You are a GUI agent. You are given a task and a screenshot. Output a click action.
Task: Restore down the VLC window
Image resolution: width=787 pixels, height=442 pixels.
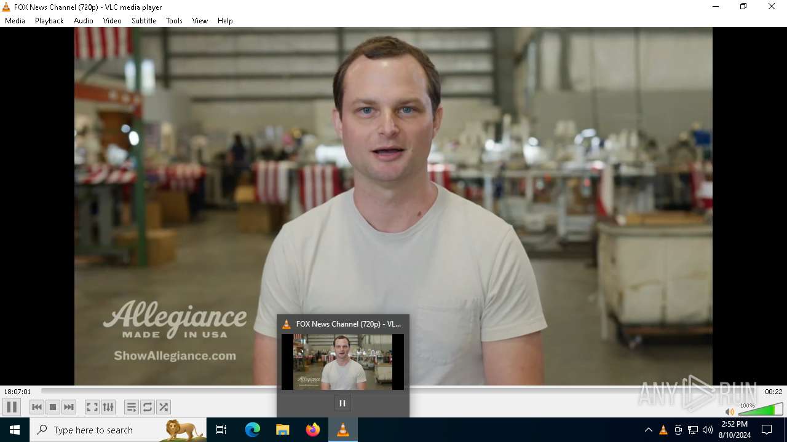click(743, 7)
